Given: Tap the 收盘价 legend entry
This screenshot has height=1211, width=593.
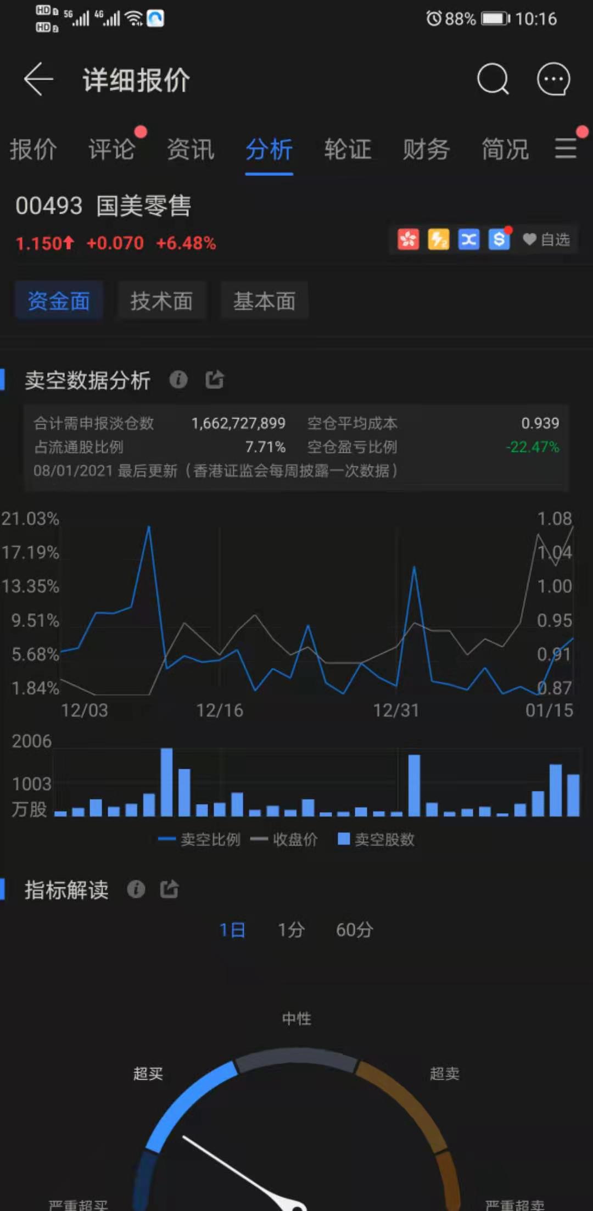Looking at the screenshot, I should [x=284, y=840].
